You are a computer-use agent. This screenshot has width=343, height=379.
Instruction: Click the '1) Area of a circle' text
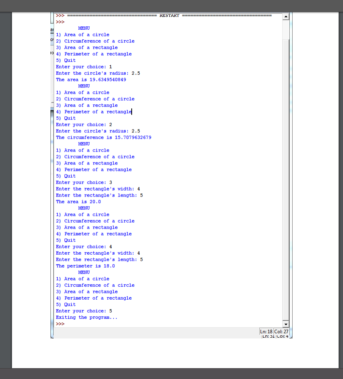[82, 34]
